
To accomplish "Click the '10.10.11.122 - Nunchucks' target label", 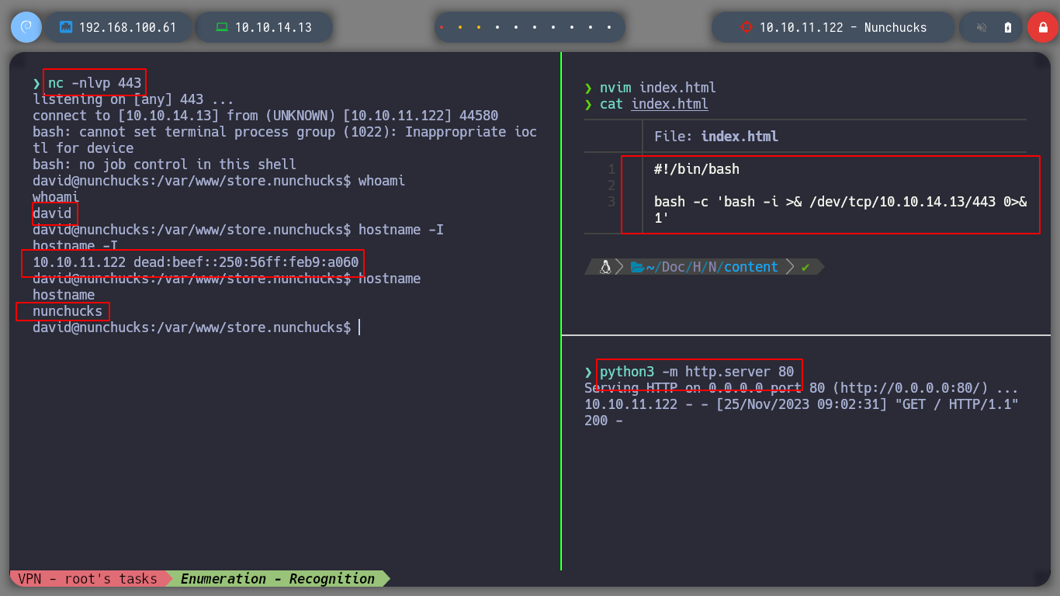I will pyautogui.click(x=843, y=27).
